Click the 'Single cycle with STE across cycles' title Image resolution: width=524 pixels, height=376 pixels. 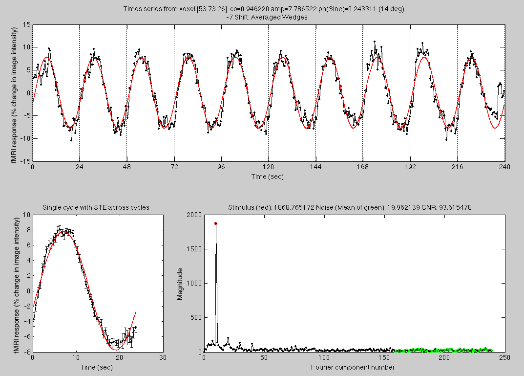pyautogui.click(x=96, y=207)
